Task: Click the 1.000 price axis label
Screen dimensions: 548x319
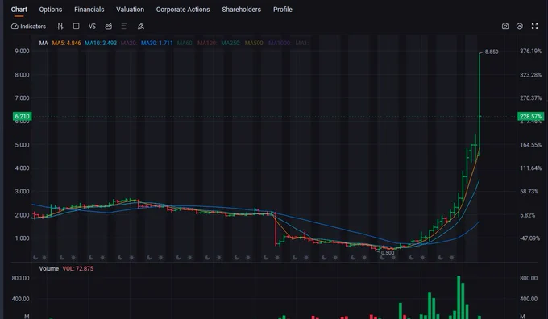Action: point(22,238)
